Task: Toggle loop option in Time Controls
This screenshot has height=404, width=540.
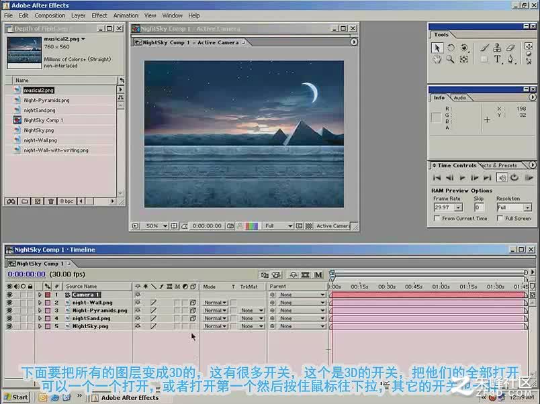Action: tap(514, 178)
